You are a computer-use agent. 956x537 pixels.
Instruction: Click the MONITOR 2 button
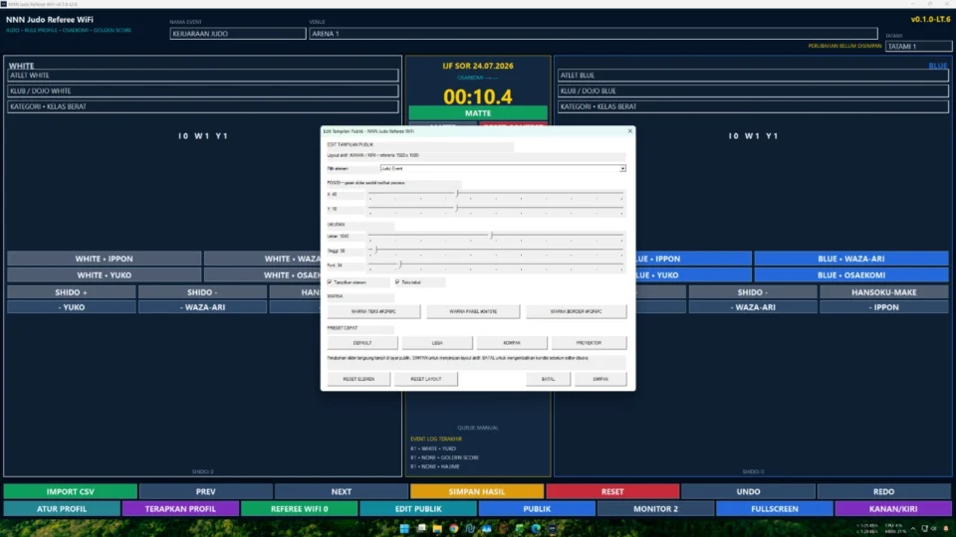(x=656, y=508)
